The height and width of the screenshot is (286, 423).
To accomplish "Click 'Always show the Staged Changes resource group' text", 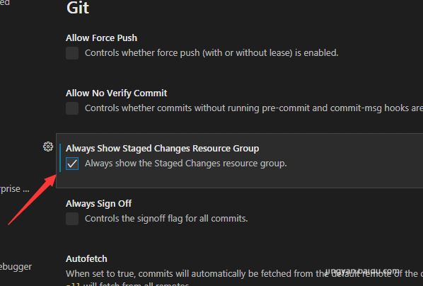I will click(186, 164).
